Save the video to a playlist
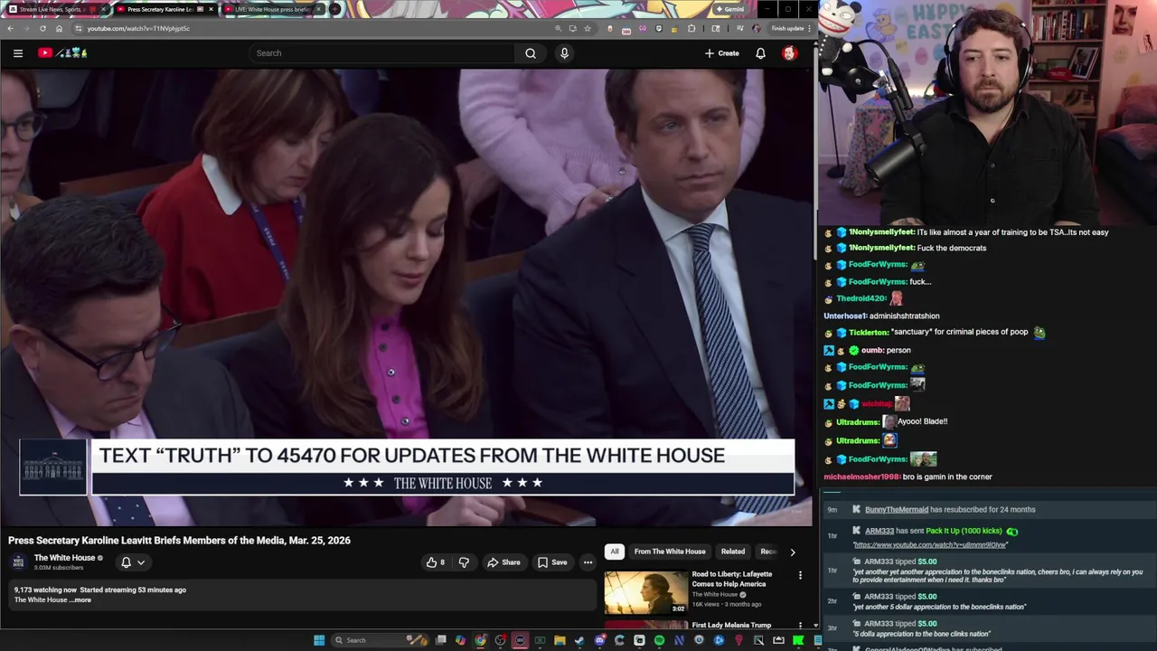The image size is (1157, 651). point(552,562)
